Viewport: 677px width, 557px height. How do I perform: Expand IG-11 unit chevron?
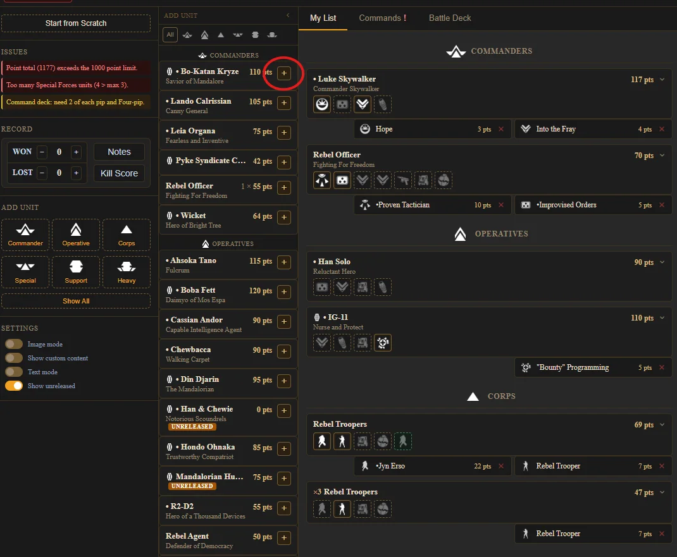click(x=662, y=318)
